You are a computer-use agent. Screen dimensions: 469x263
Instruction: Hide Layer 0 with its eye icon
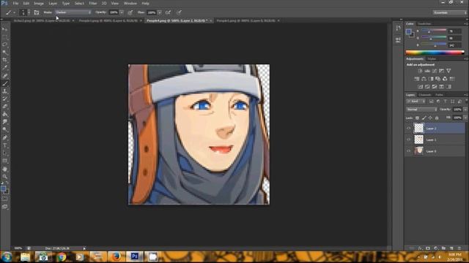pyautogui.click(x=409, y=151)
